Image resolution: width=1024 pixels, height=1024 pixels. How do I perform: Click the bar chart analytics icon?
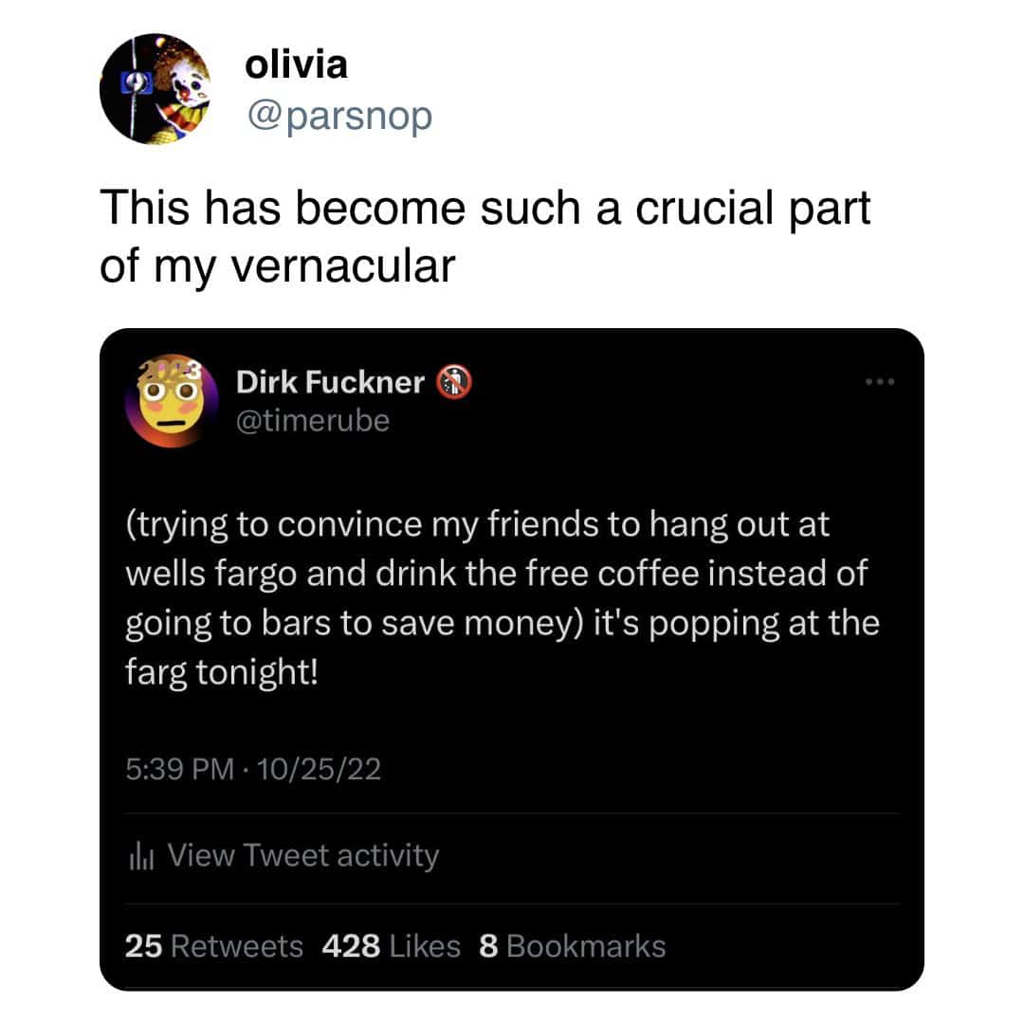click(x=139, y=856)
